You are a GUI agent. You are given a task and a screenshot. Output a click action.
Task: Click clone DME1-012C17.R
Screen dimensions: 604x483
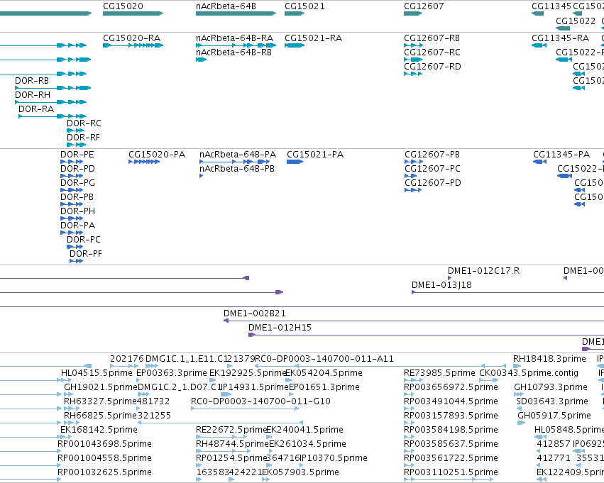(483, 271)
